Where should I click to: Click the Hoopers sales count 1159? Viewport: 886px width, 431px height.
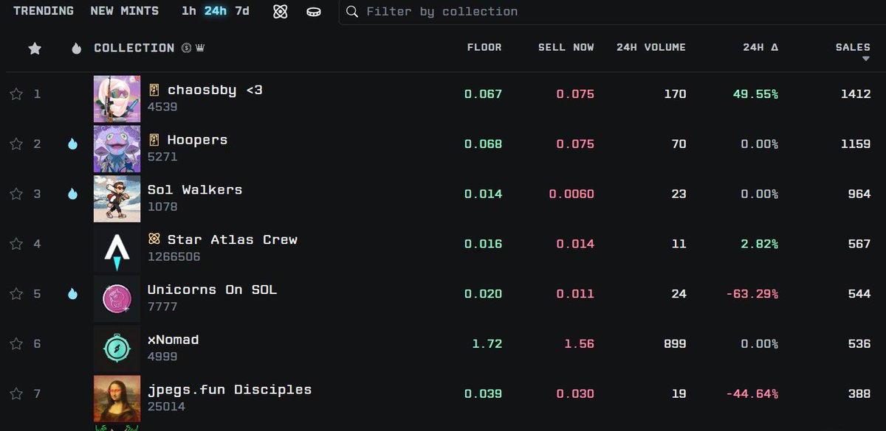[x=856, y=144]
